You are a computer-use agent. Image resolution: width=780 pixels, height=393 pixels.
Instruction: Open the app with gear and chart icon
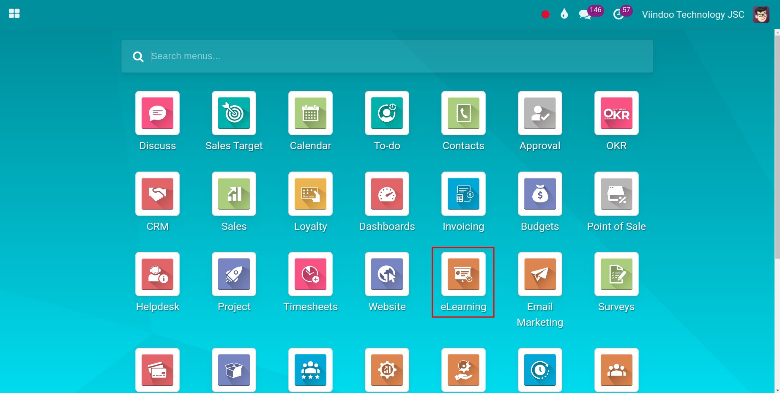(387, 370)
